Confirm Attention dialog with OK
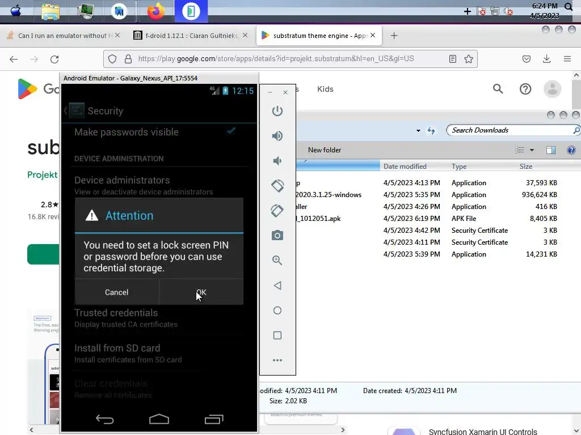Image resolution: width=581 pixels, height=435 pixels. pyautogui.click(x=201, y=292)
